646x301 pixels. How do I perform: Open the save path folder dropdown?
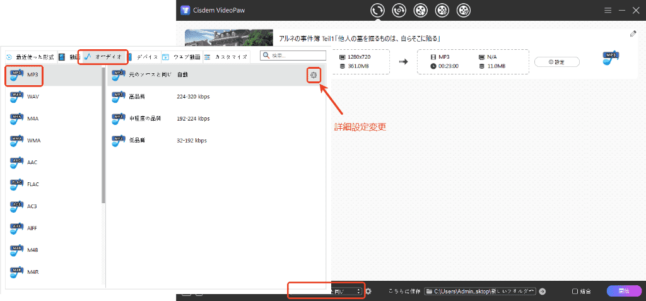480,291
